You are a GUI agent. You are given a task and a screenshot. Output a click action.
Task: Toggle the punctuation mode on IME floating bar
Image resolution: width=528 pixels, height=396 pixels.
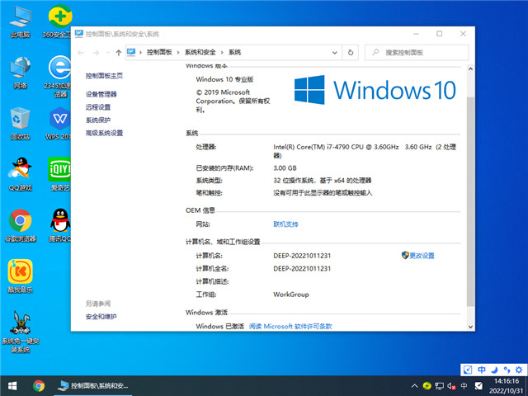pos(505,370)
